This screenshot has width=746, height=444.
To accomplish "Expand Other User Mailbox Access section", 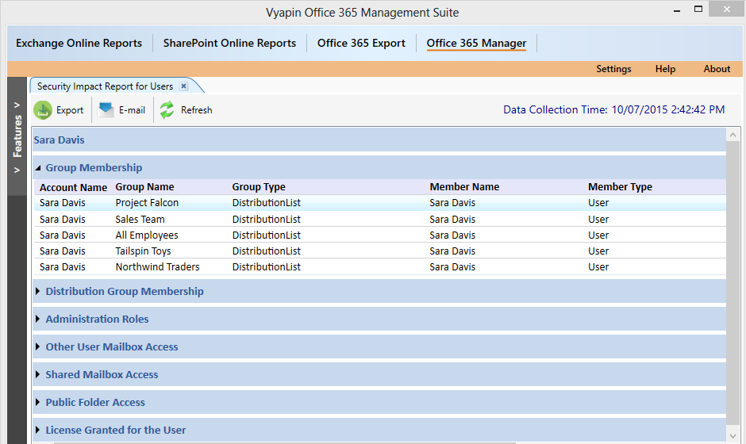I will (x=37, y=346).
